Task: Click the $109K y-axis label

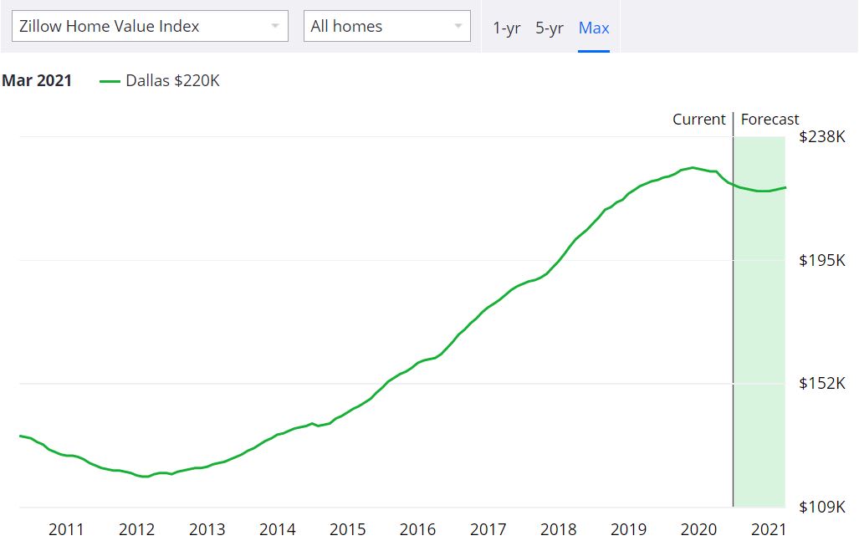Action: tap(821, 507)
